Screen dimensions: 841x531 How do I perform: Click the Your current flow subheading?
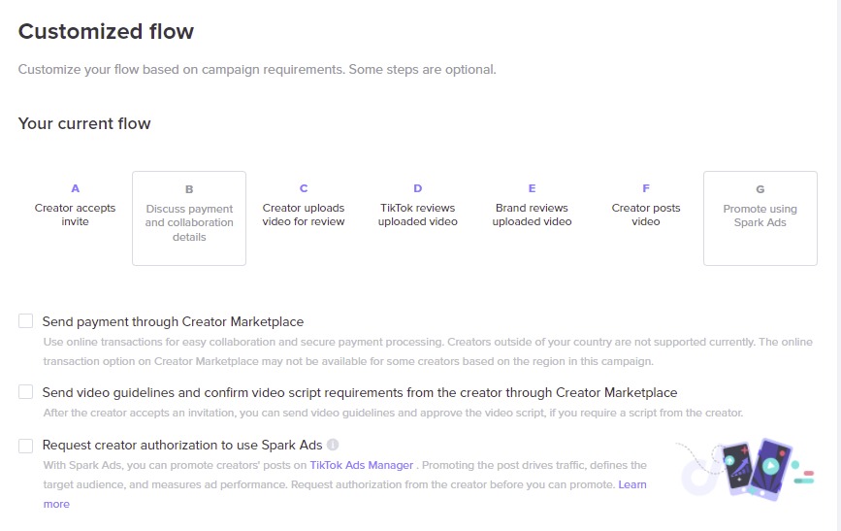(84, 123)
